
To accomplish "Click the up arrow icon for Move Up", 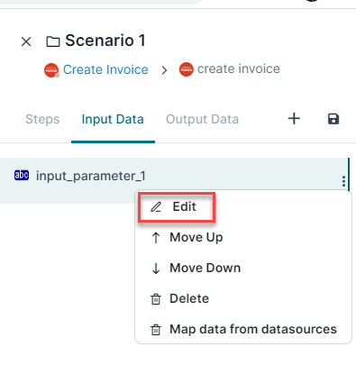I will coord(156,238).
